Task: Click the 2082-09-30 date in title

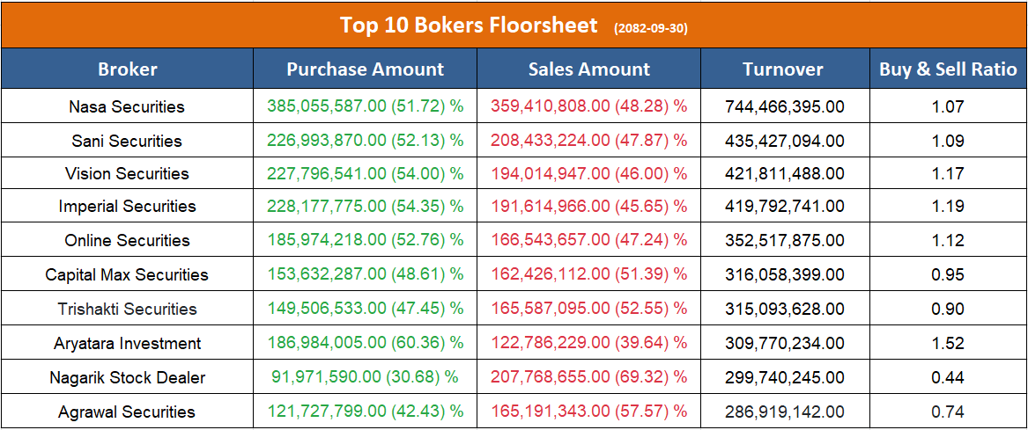Action: coord(651,28)
